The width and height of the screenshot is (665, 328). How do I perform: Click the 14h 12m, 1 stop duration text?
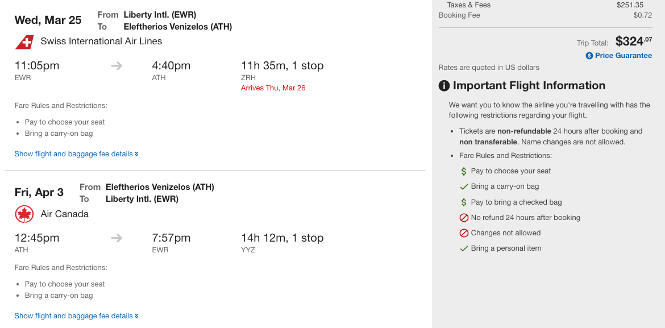point(282,238)
